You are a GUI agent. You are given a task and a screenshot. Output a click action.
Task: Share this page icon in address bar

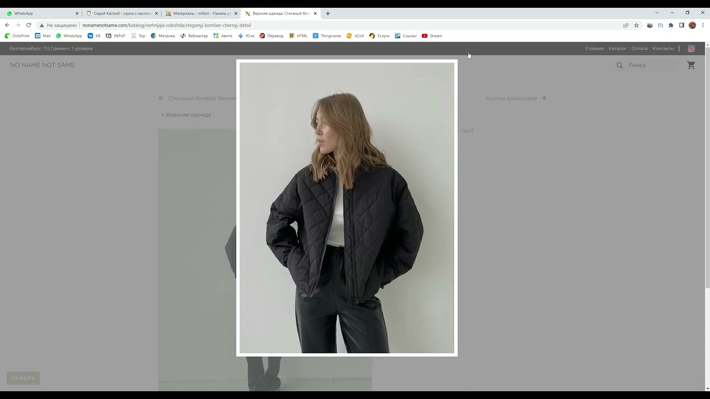pos(626,25)
